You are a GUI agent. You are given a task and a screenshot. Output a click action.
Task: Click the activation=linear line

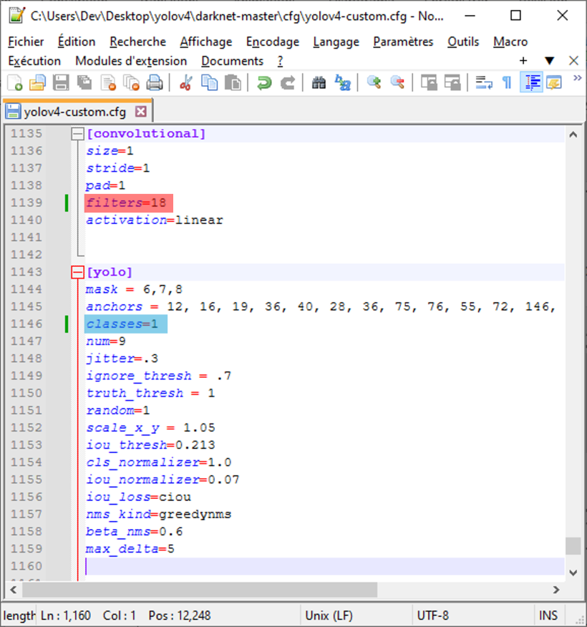tap(155, 220)
